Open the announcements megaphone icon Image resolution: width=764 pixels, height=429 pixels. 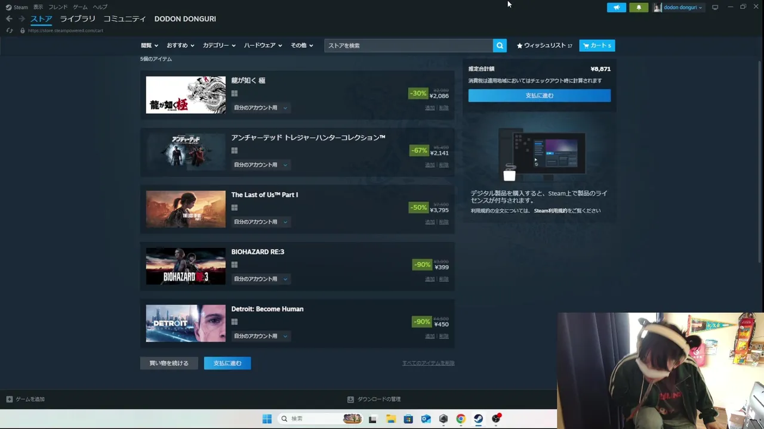pyautogui.click(x=617, y=7)
